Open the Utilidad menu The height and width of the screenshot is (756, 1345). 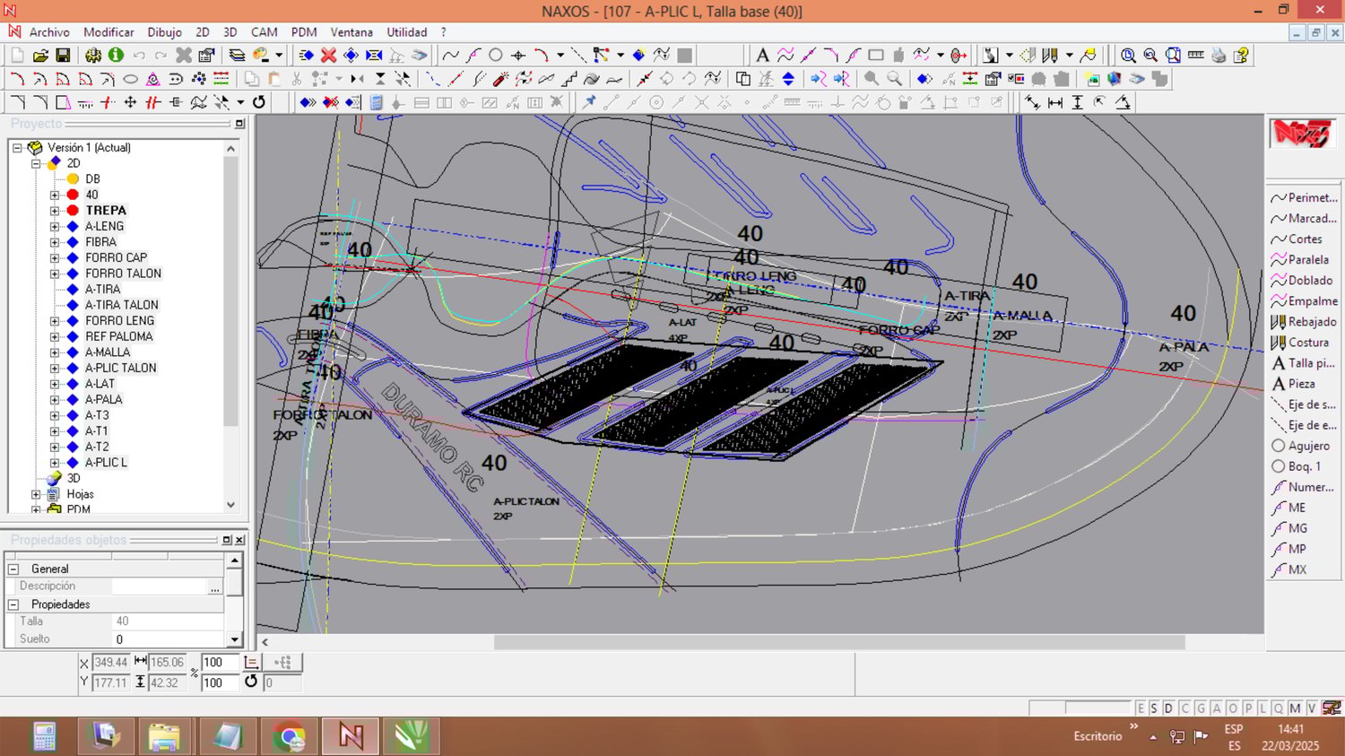[x=406, y=32]
